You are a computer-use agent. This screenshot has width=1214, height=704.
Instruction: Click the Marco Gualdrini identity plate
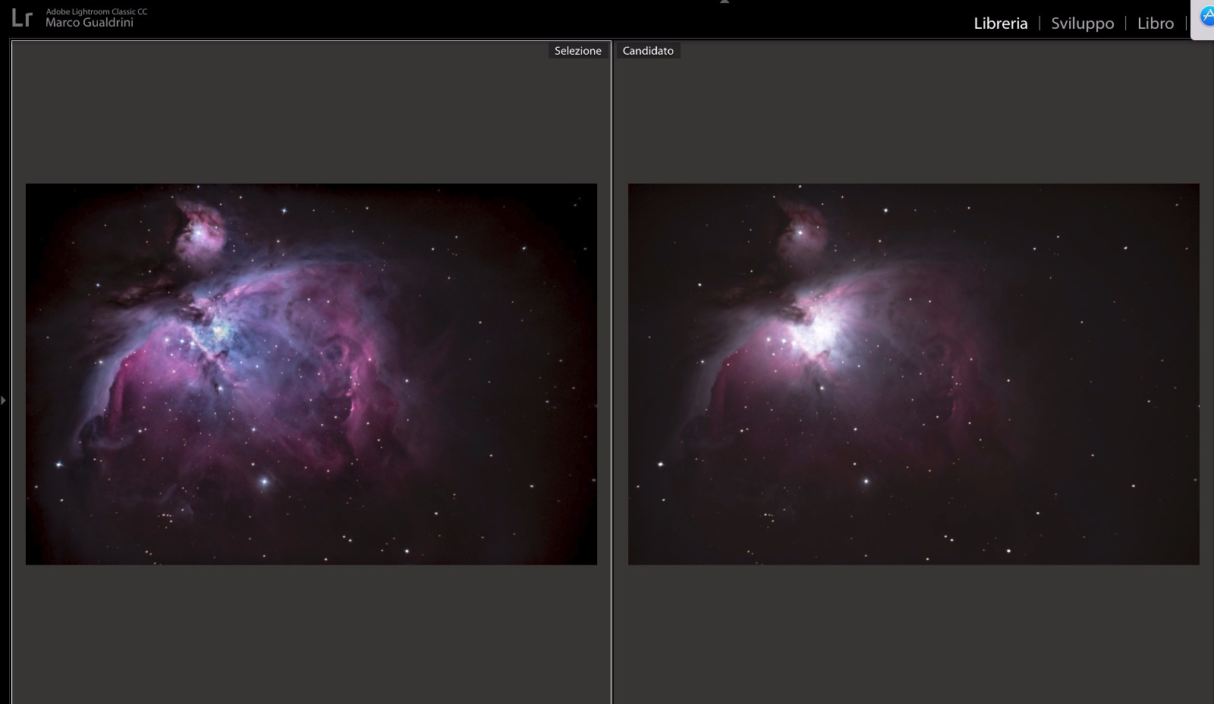point(90,23)
